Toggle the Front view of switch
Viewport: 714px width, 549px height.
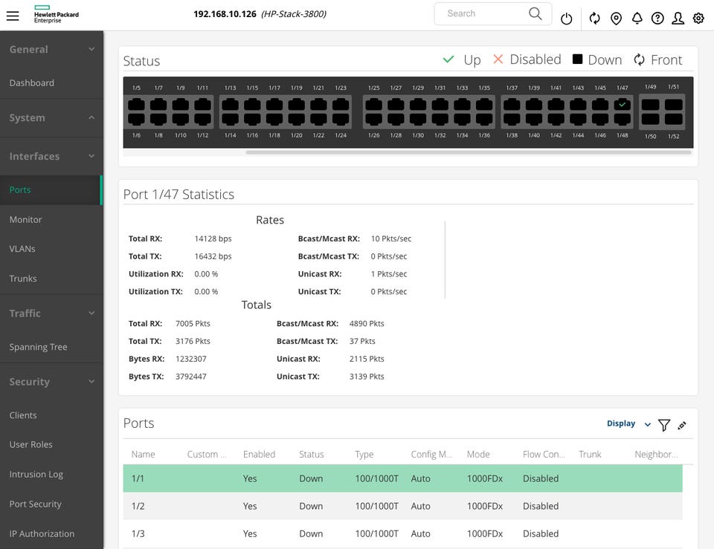657,60
